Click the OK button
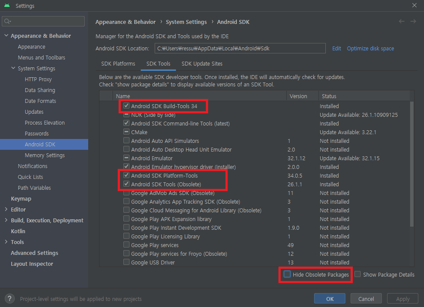Screen dimensions: 424x307 click(330, 299)
